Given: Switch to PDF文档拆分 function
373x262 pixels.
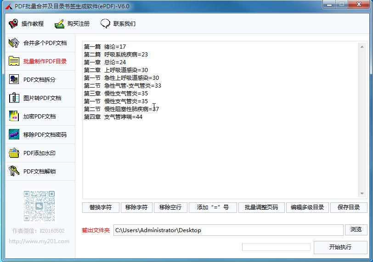Looking at the screenshot, I should click(40, 79).
